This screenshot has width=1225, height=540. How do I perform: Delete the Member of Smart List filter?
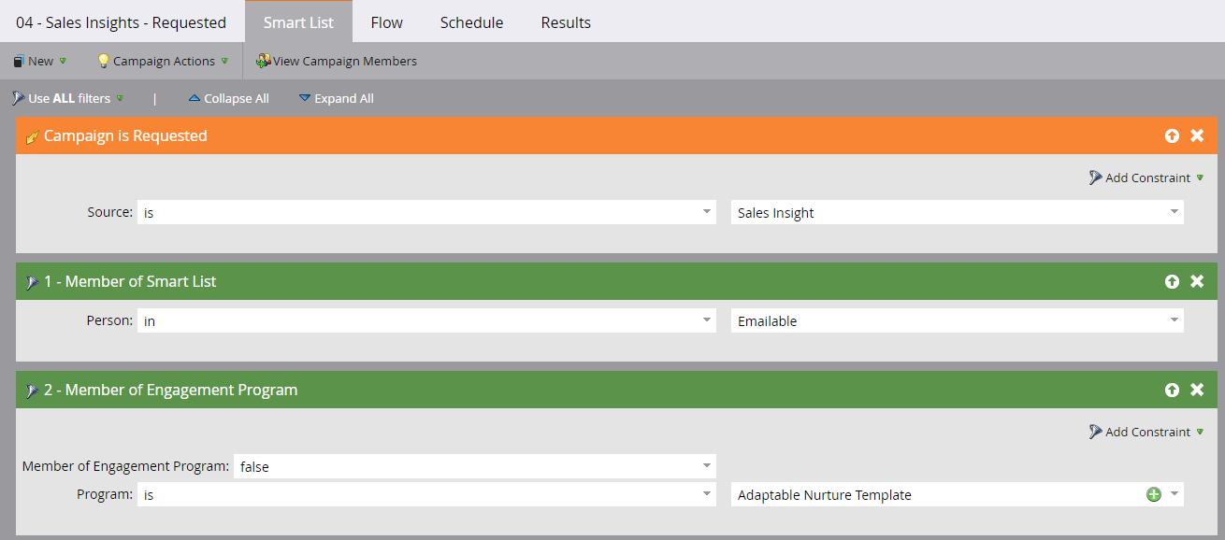[x=1197, y=280]
